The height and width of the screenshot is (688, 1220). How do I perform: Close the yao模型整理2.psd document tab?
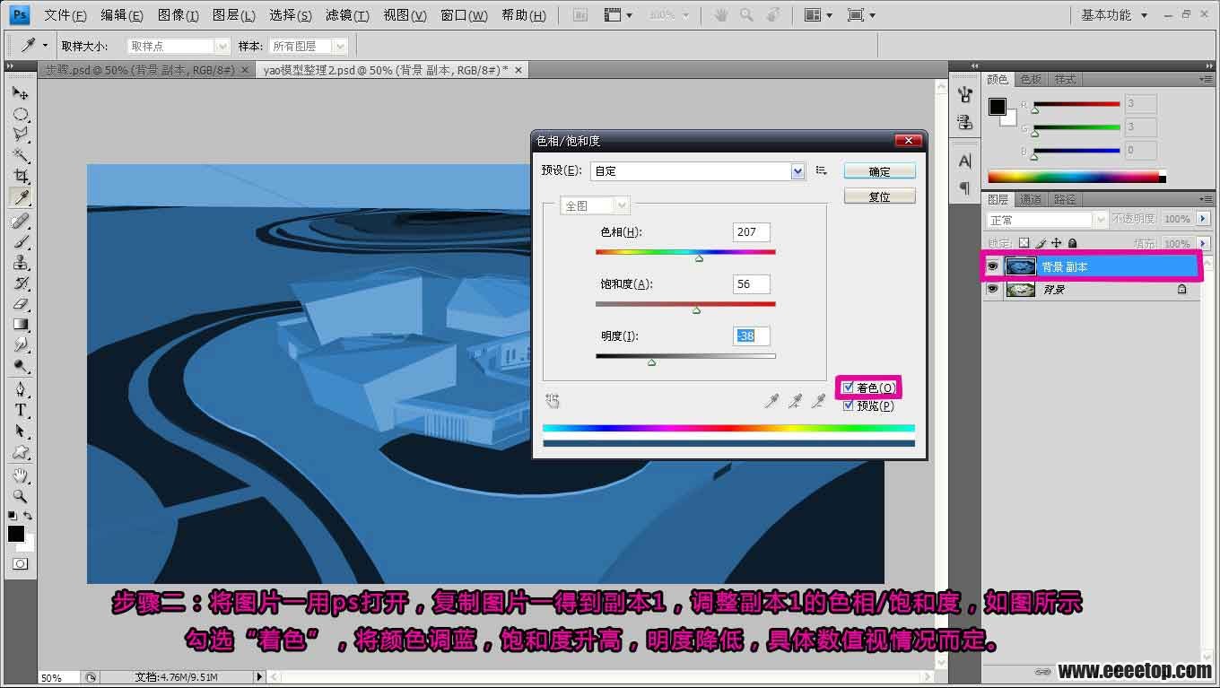pos(518,70)
